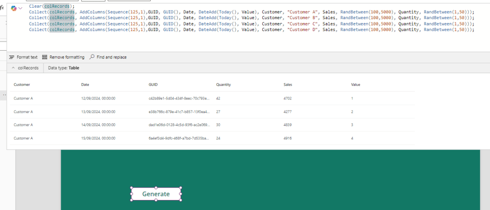Open Find and replace

108,57
